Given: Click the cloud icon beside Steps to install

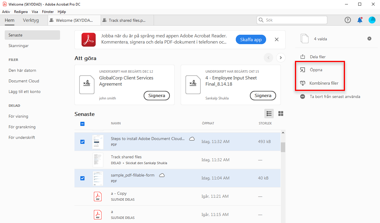Looking at the screenshot, I should tap(192, 139).
